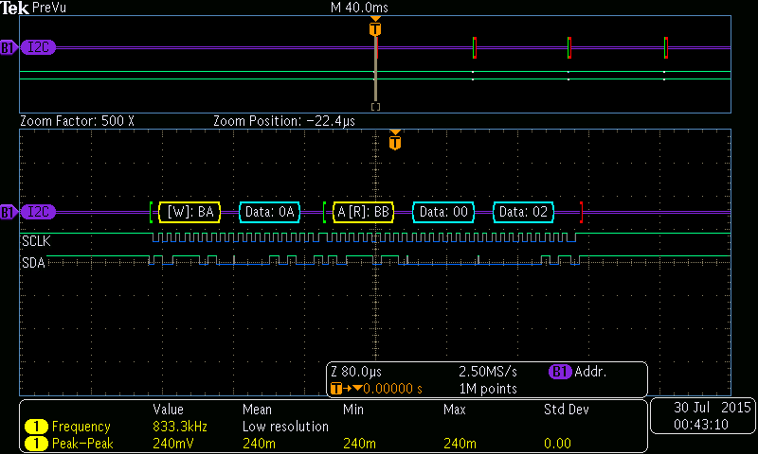Click the date 30 Jul 2015

tap(713, 408)
